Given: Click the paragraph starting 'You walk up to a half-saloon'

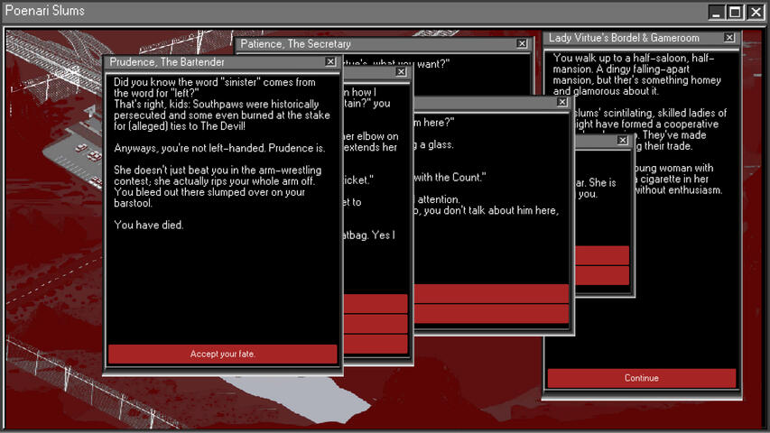Looking at the screenshot, I should 637,74.
